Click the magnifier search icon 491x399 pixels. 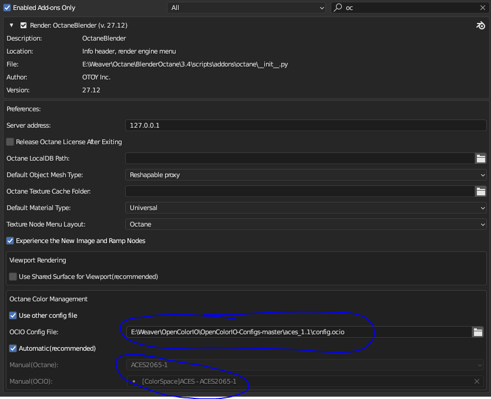tap(338, 8)
